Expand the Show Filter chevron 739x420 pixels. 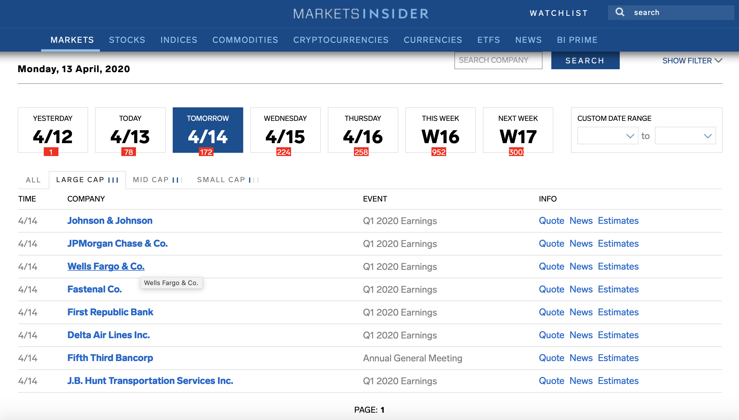pos(718,60)
